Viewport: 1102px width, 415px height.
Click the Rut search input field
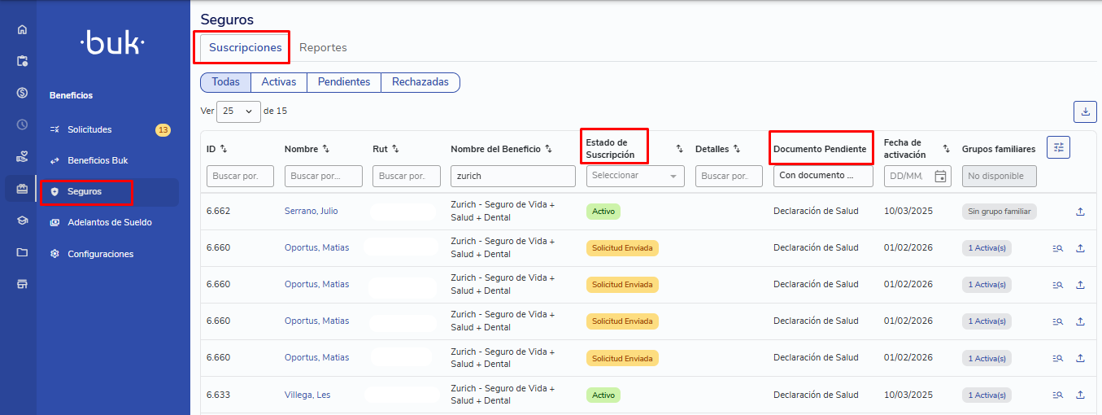(x=406, y=176)
